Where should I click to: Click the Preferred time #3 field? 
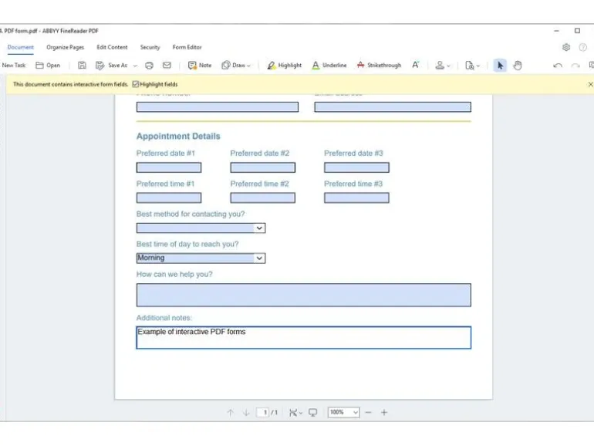(356, 198)
